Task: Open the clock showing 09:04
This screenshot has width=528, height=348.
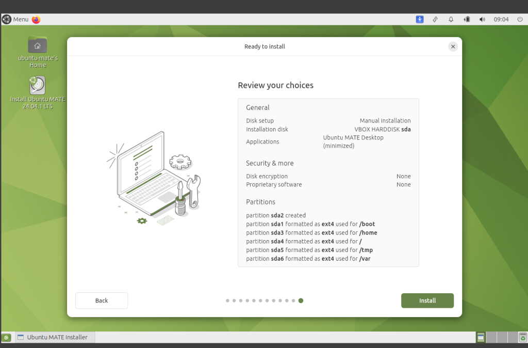Action: click(x=501, y=20)
